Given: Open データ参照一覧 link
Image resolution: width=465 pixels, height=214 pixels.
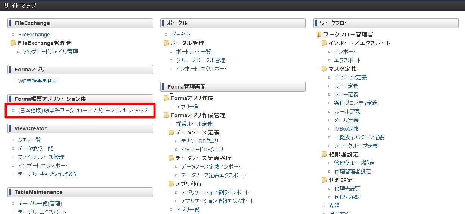Looking at the screenshot, I should pyautogui.click(x=35, y=148).
